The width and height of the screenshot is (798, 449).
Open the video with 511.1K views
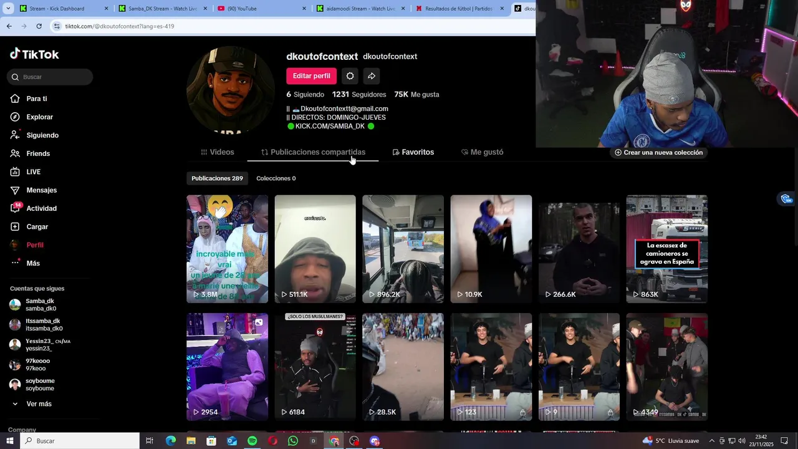[315, 249]
